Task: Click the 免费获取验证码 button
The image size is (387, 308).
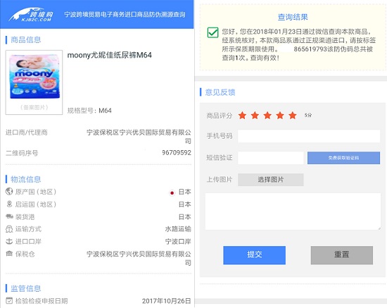Action: click(343, 158)
